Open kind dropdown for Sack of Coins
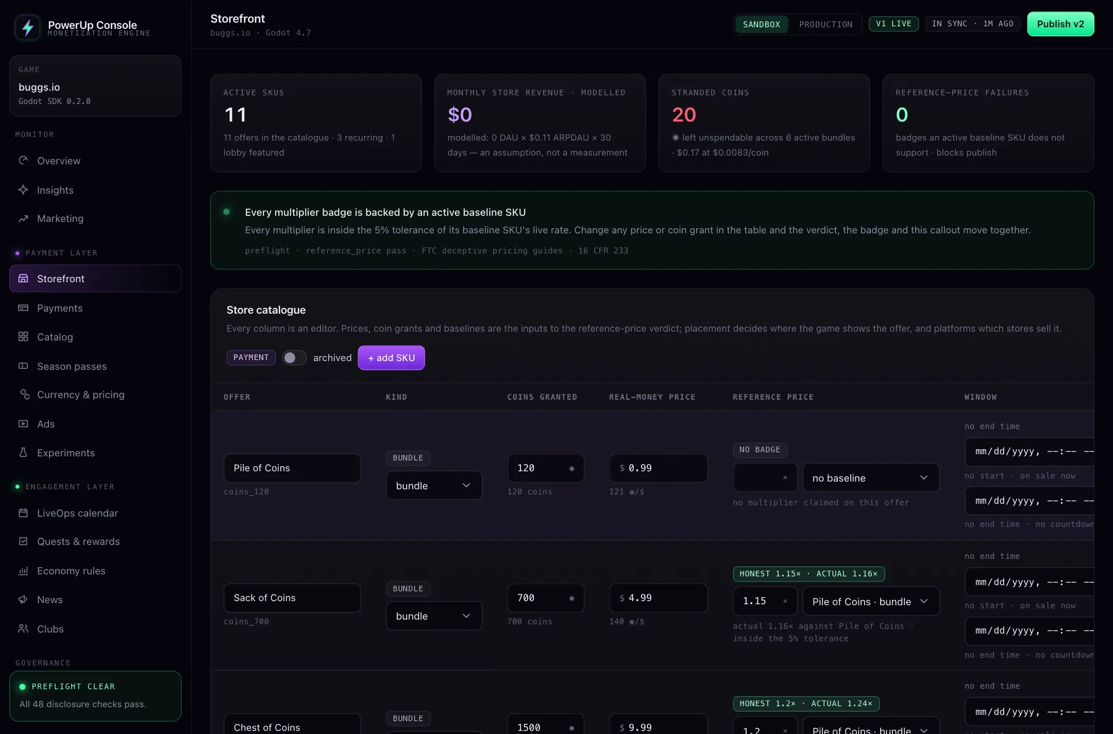This screenshot has height=734, width=1113. 434,616
